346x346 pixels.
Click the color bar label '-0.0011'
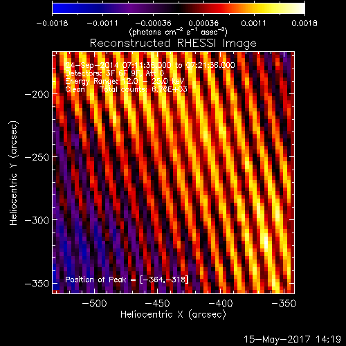point(102,23)
